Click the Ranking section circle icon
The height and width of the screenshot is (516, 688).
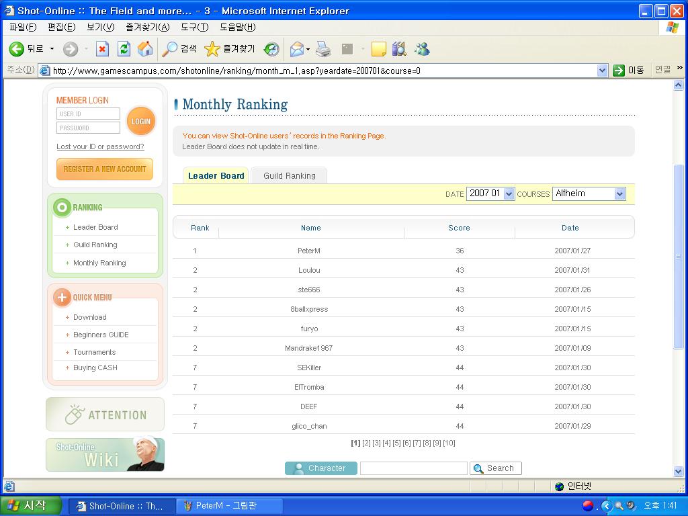(x=62, y=207)
